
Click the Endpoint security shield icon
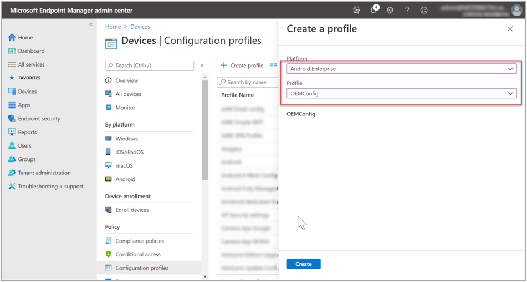coord(12,119)
